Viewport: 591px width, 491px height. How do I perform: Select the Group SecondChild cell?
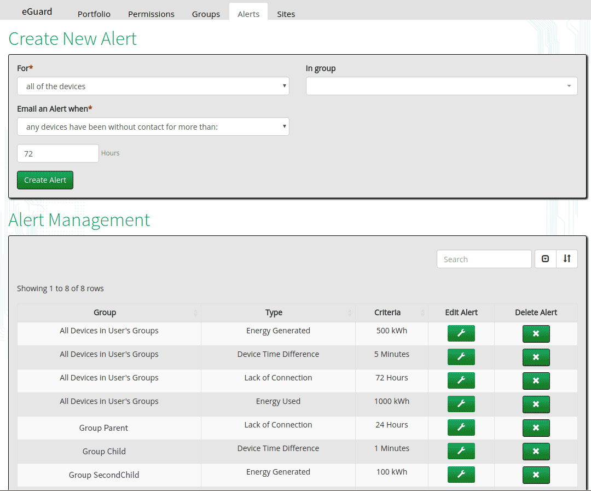[x=109, y=475]
